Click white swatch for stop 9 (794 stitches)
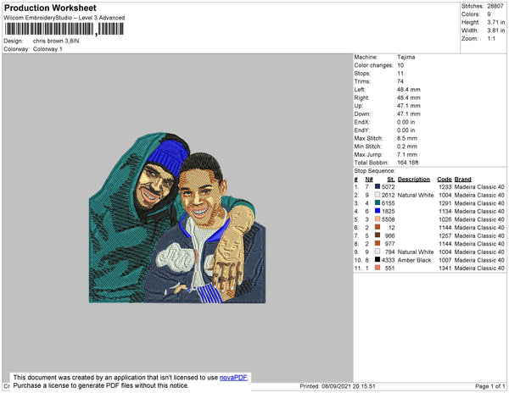The height and width of the screenshot is (393, 509). point(378,252)
